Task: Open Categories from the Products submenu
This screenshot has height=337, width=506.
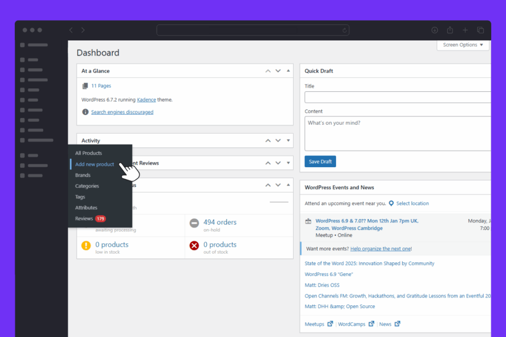Action: [87, 186]
